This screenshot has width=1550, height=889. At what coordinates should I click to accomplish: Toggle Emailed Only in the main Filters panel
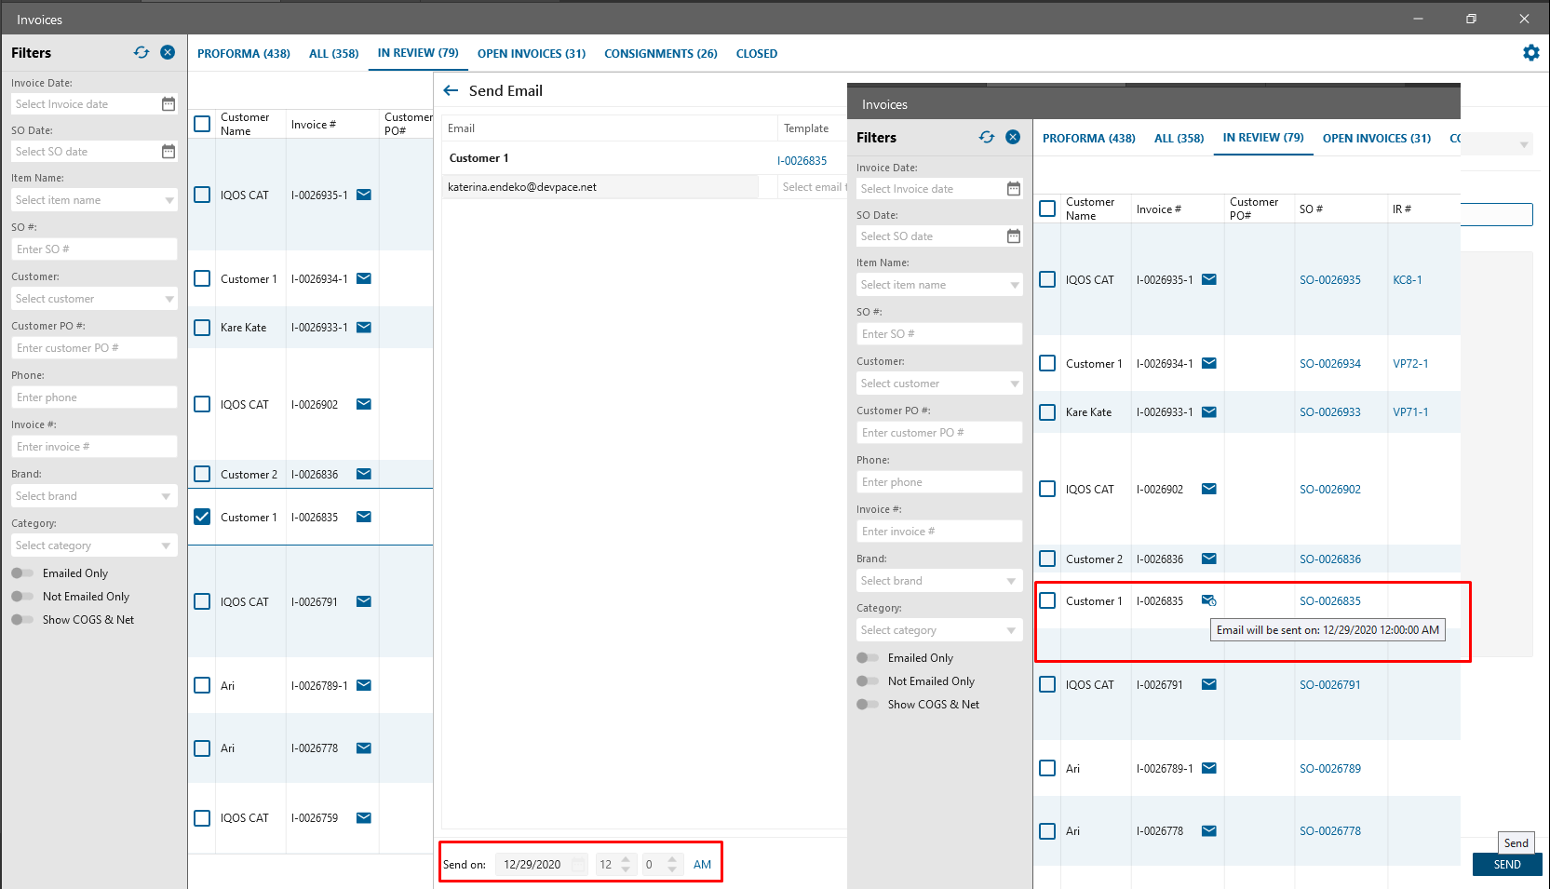pyautogui.click(x=22, y=573)
